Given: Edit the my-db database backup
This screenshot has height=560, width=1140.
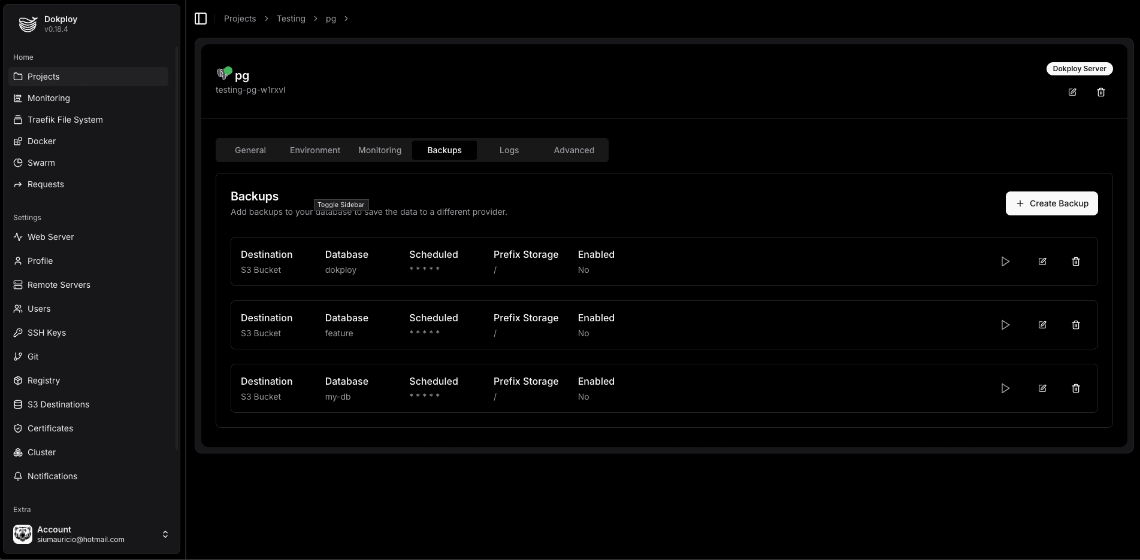Looking at the screenshot, I should pyautogui.click(x=1042, y=388).
